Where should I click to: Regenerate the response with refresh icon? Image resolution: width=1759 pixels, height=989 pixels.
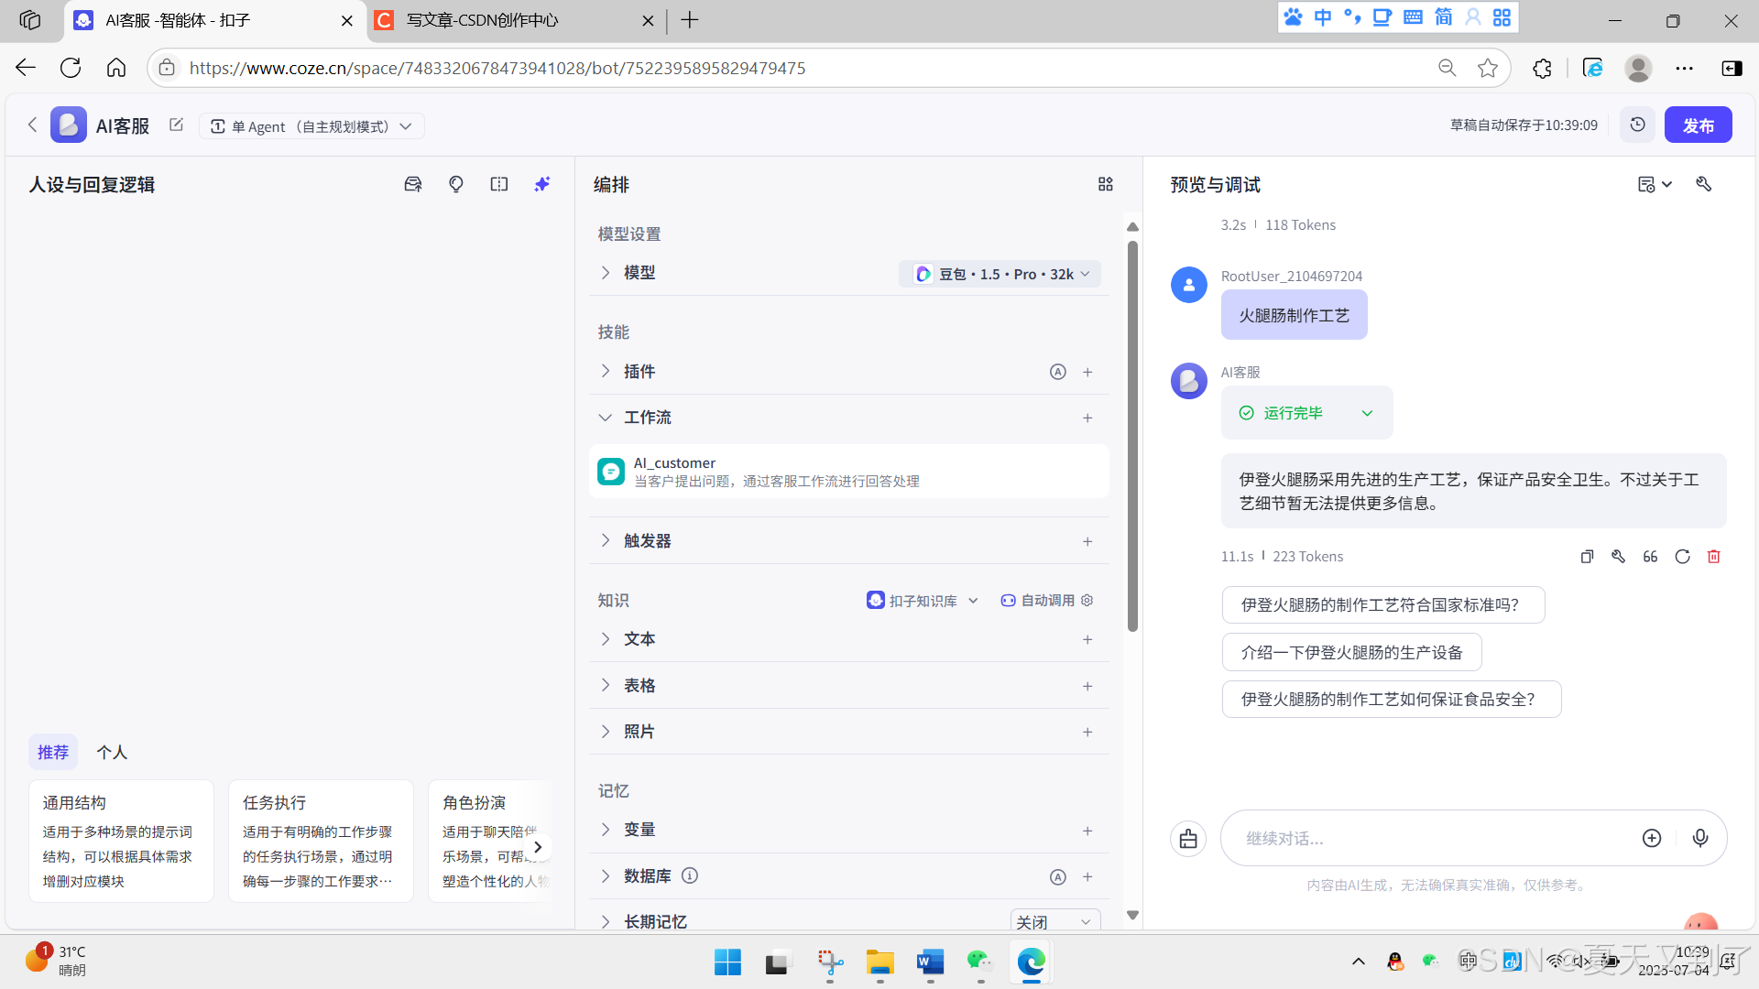[1682, 557]
